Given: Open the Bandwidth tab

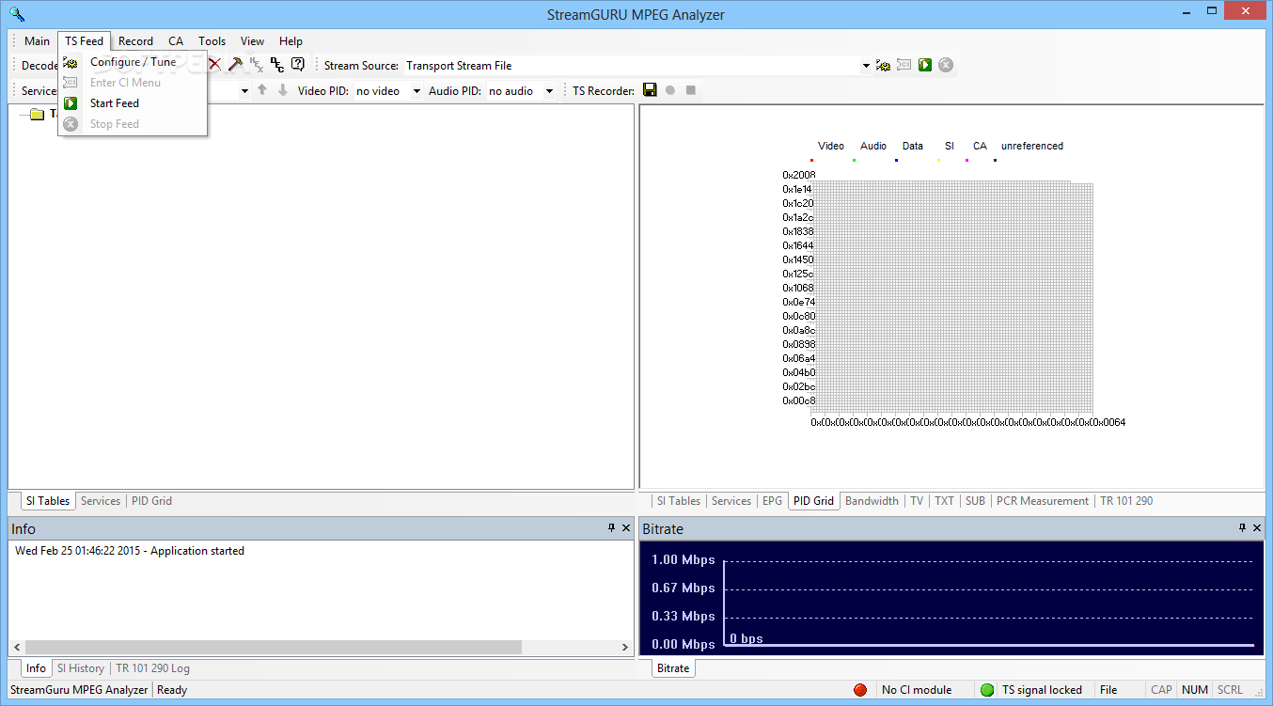Looking at the screenshot, I should coord(872,501).
